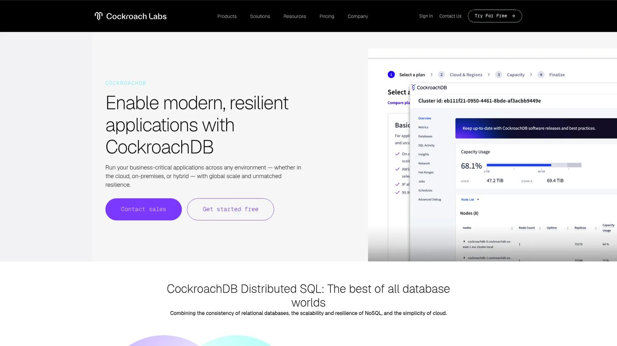Screen dimensions: 617x346
Task: Click the Capacity Usage progress bar
Action: pos(534,165)
